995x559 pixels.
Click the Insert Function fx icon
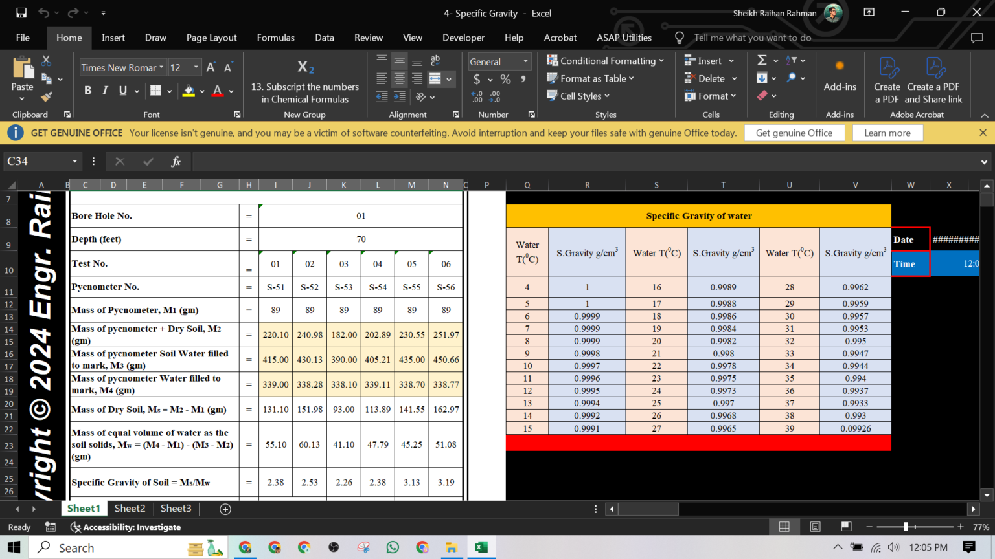click(x=176, y=161)
